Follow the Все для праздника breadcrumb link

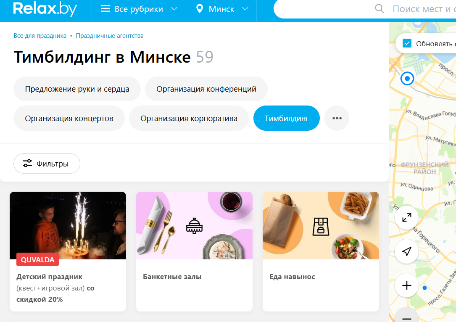40,36
